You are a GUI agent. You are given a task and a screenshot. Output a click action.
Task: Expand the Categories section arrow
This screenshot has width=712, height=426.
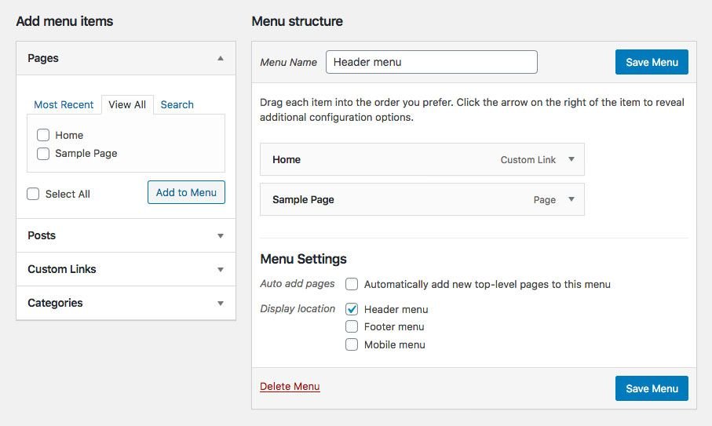point(221,303)
